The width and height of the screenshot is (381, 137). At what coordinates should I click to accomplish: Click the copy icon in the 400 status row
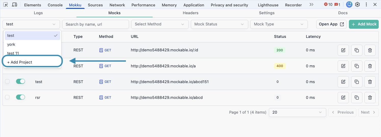click(x=357, y=66)
